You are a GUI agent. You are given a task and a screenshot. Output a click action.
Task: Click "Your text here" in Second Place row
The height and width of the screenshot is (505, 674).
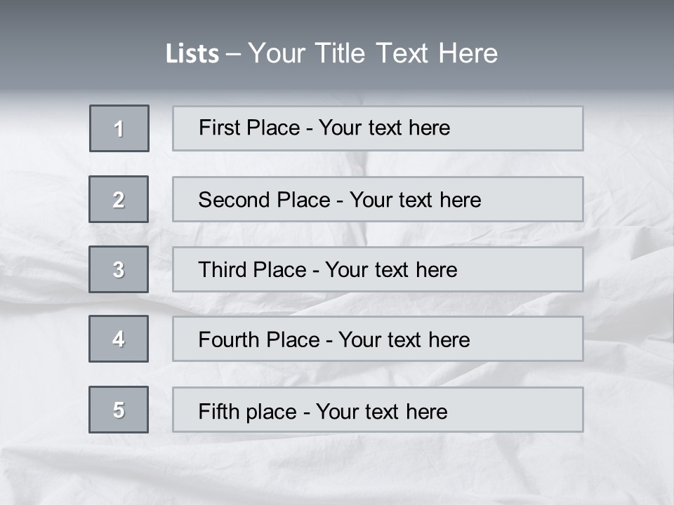click(415, 200)
